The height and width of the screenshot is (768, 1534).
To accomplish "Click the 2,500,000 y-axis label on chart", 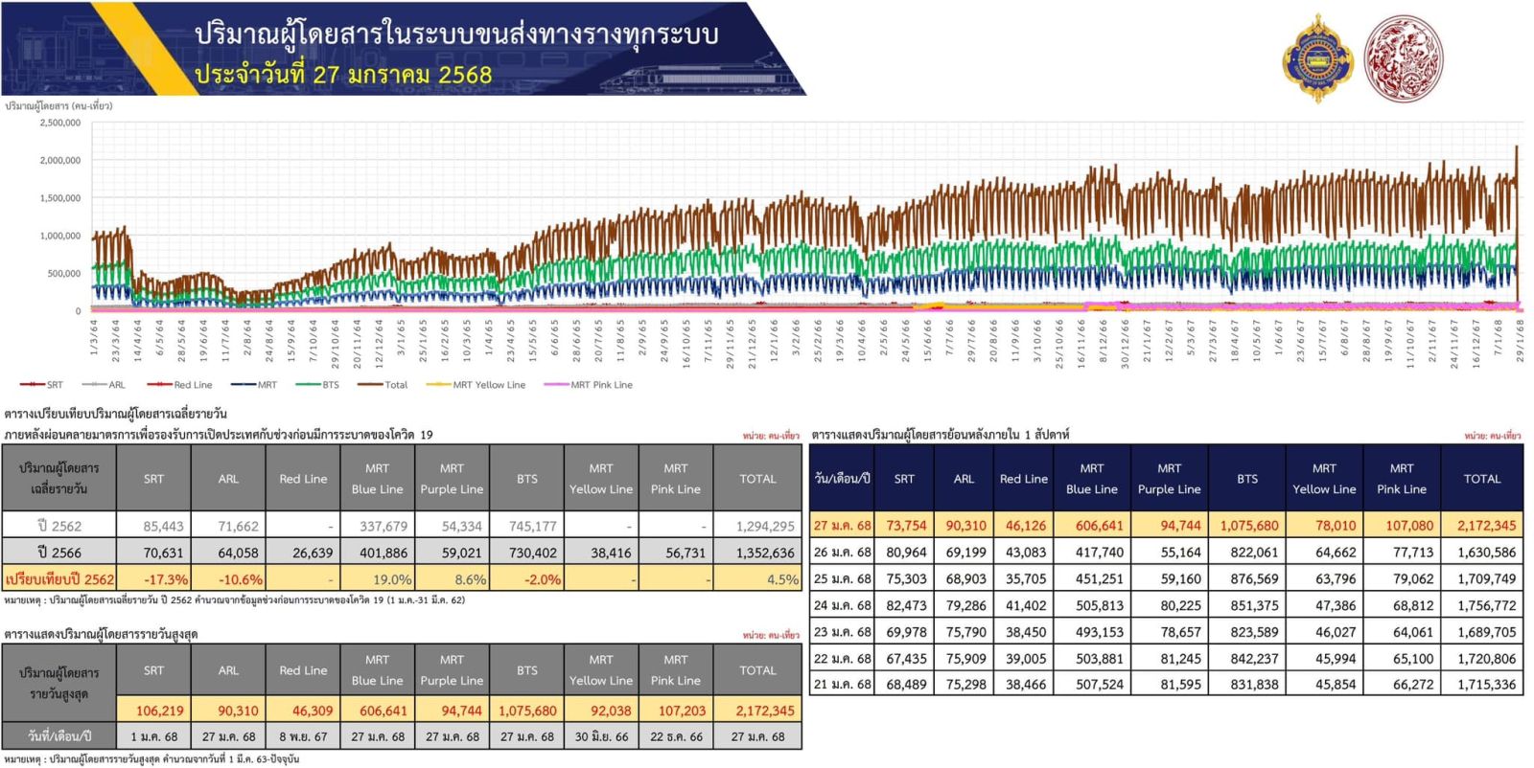I will [60, 123].
